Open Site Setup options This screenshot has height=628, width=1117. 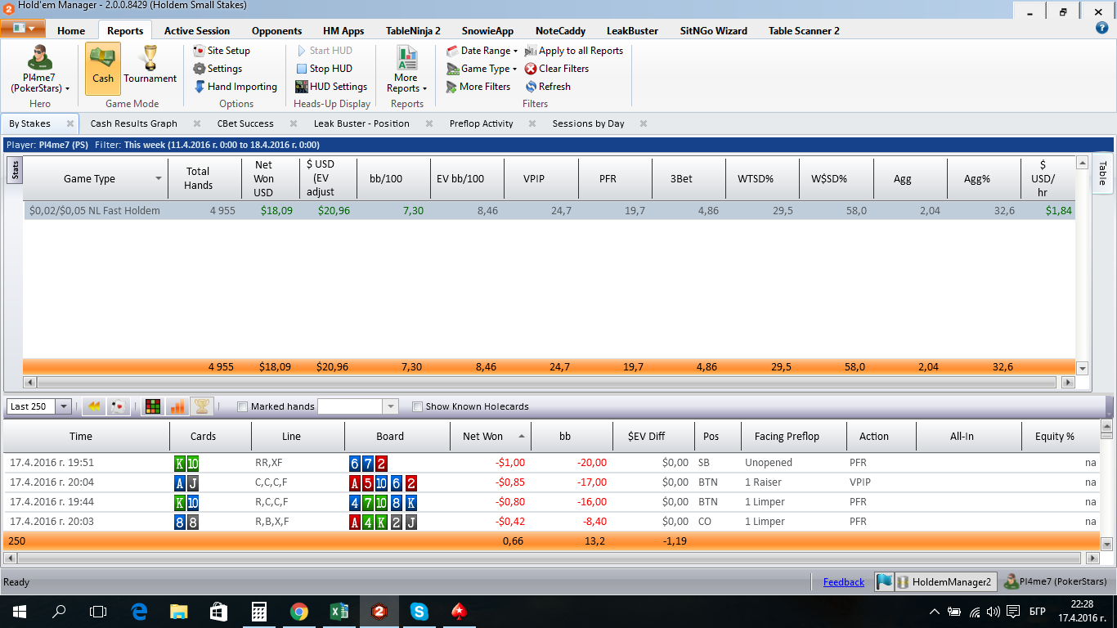pyautogui.click(x=222, y=51)
